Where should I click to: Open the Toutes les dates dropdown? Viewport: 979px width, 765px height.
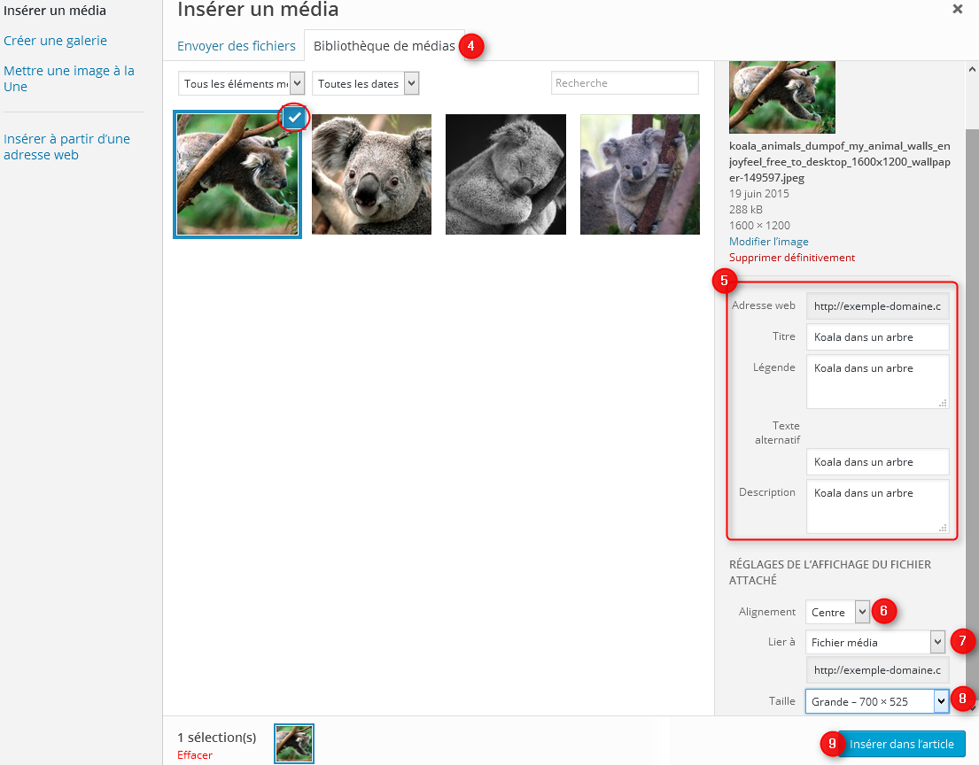[365, 83]
